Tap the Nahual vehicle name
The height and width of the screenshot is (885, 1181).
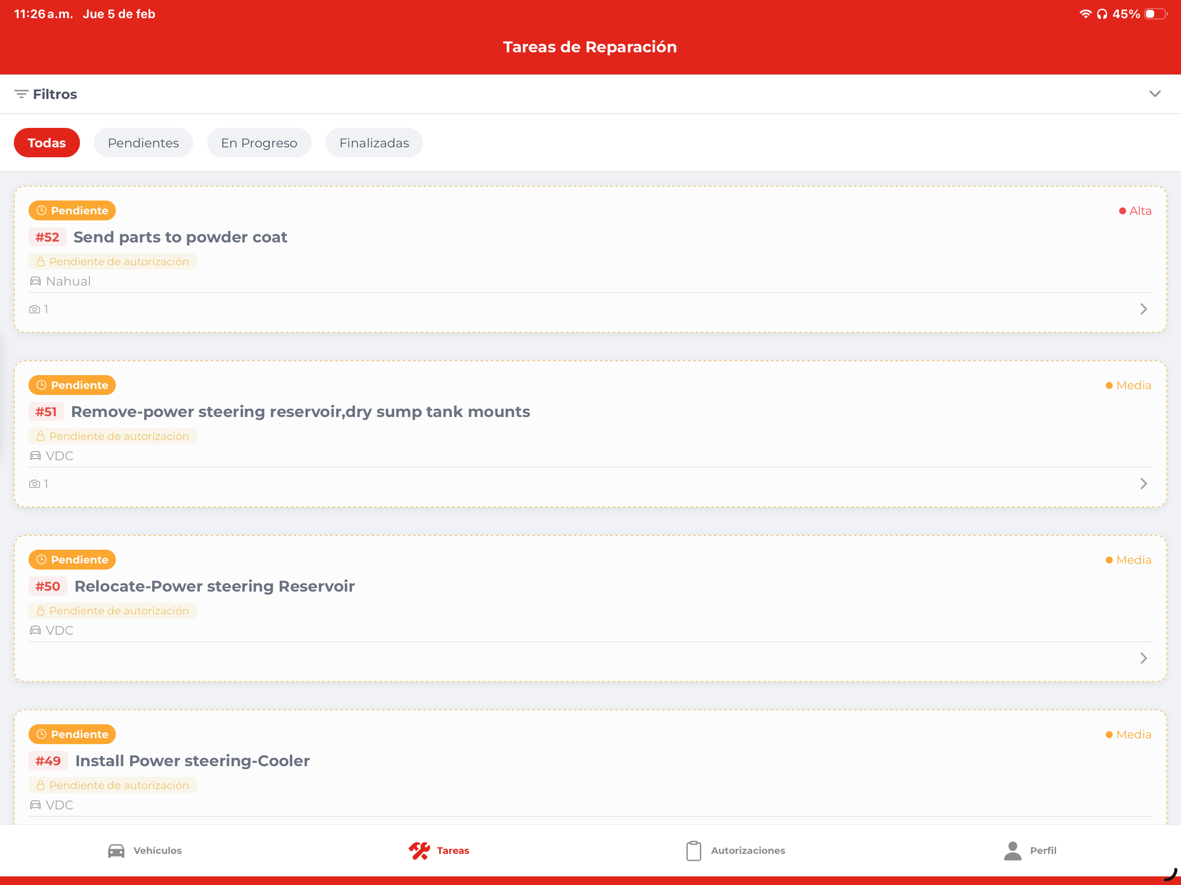click(68, 281)
